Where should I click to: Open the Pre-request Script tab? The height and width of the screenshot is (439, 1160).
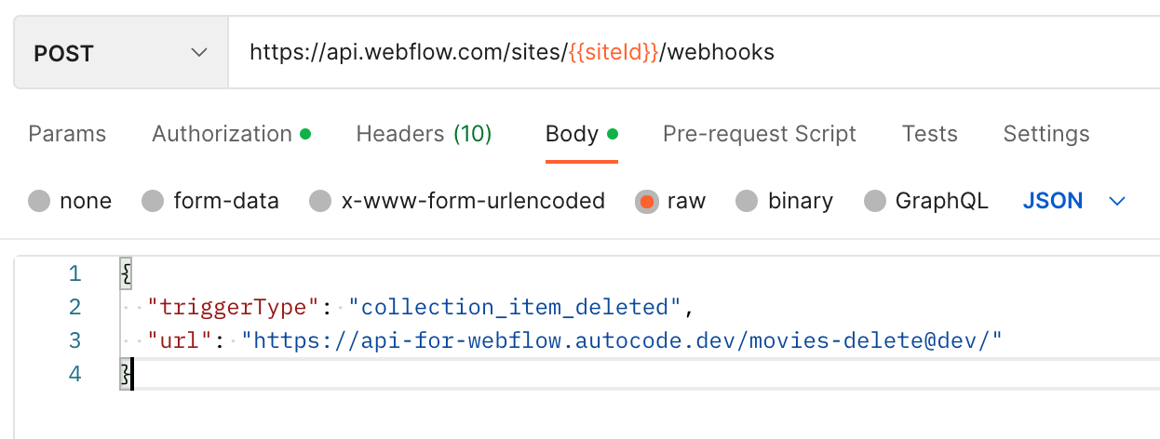pos(759,134)
